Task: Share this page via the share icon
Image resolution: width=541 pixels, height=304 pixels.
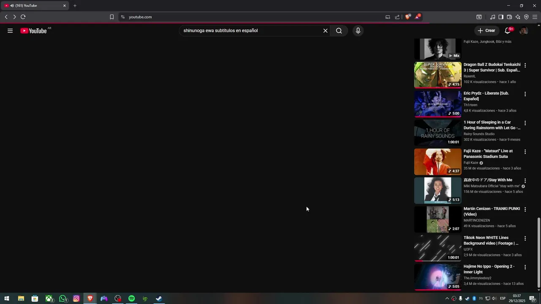Action: 397,17
